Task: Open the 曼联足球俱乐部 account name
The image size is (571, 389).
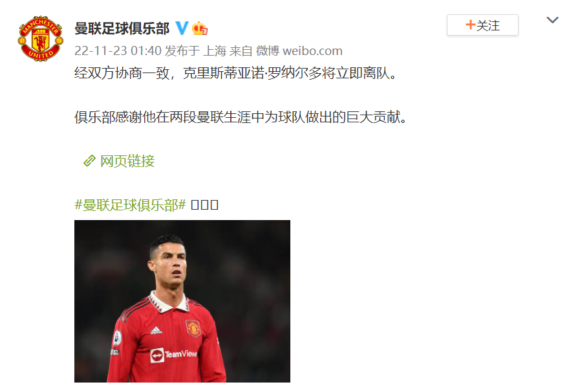Action: [122, 28]
